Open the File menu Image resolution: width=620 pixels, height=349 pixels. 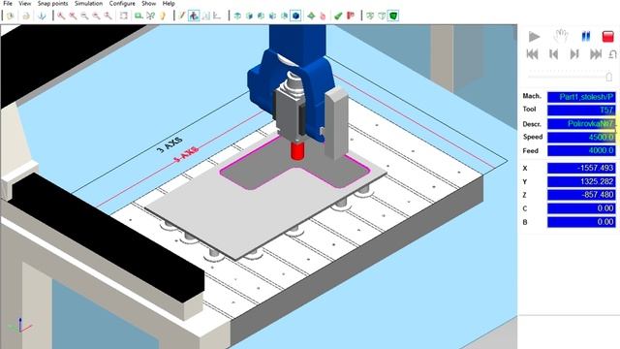tap(8, 3)
